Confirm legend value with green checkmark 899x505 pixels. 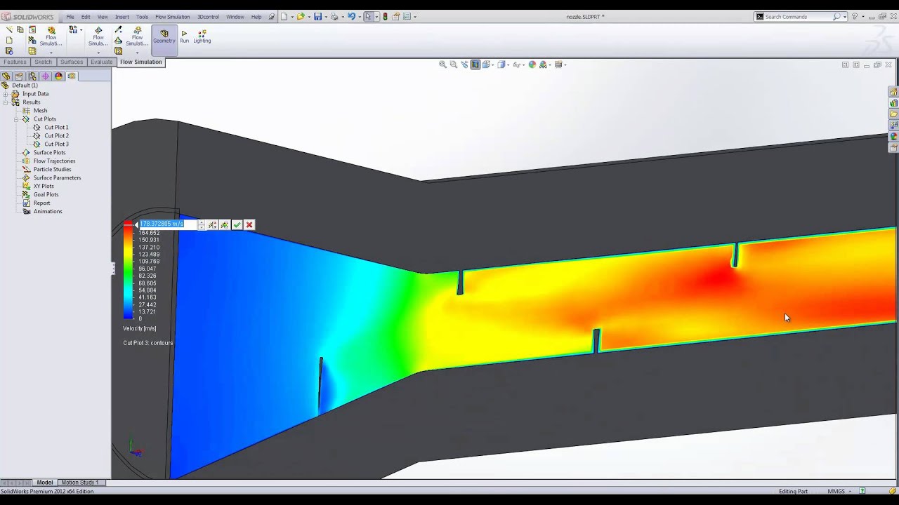click(x=237, y=224)
